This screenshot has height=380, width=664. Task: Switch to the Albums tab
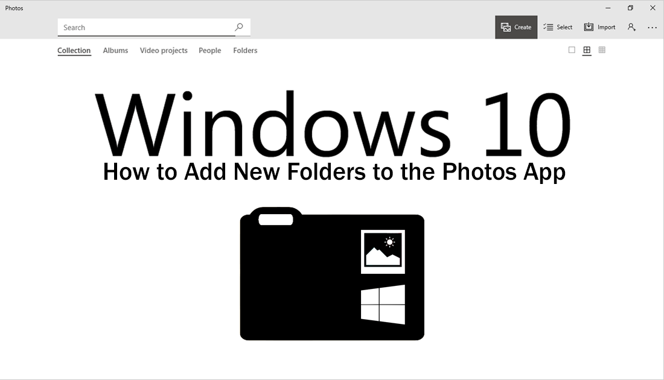coord(115,50)
